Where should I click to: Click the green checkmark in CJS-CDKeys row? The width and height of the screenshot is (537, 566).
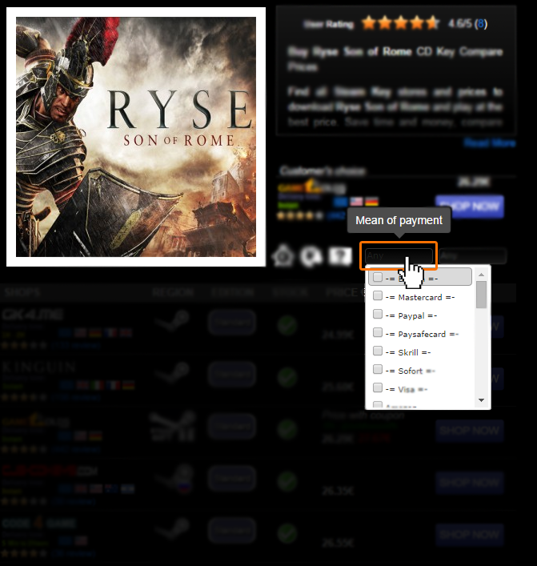[287, 481]
